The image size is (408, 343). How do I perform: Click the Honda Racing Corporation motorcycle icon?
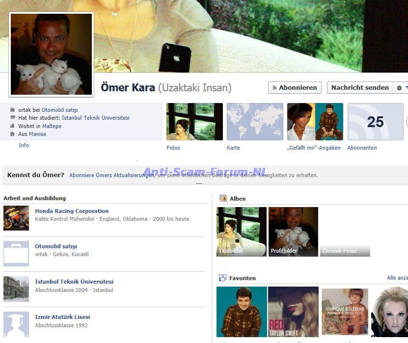(16, 218)
